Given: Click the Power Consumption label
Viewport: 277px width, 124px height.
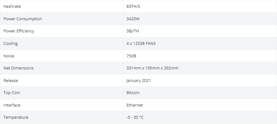Looking at the screenshot, I should pyautogui.click(x=22, y=19).
